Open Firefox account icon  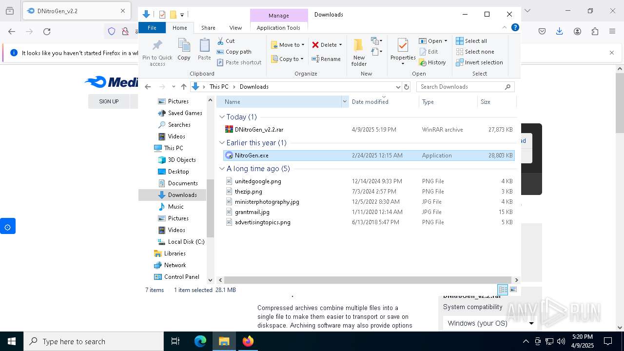click(577, 31)
